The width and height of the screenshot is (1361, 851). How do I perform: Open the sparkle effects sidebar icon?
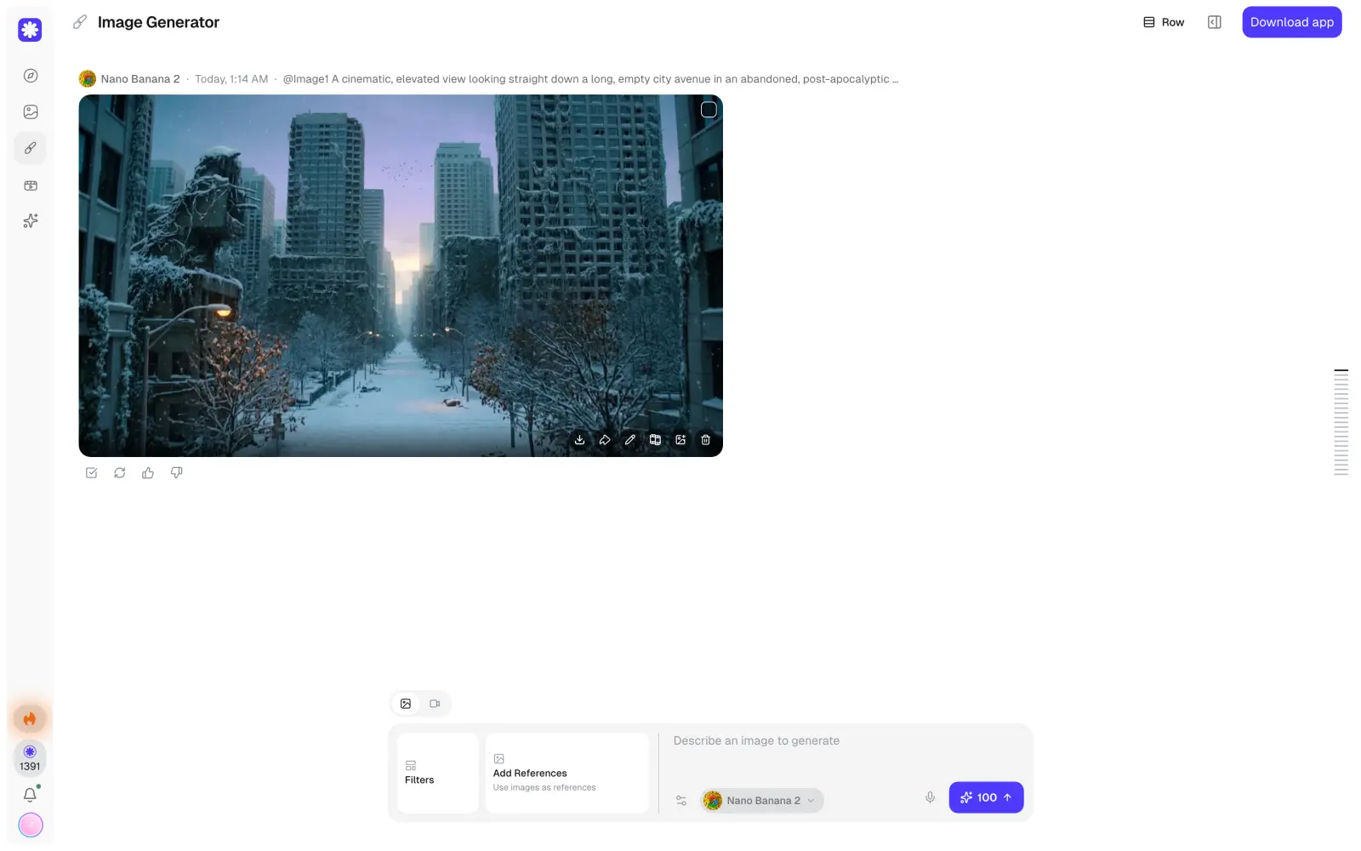pos(31,220)
